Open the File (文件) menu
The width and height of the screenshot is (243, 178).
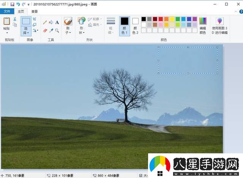coord(7,11)
